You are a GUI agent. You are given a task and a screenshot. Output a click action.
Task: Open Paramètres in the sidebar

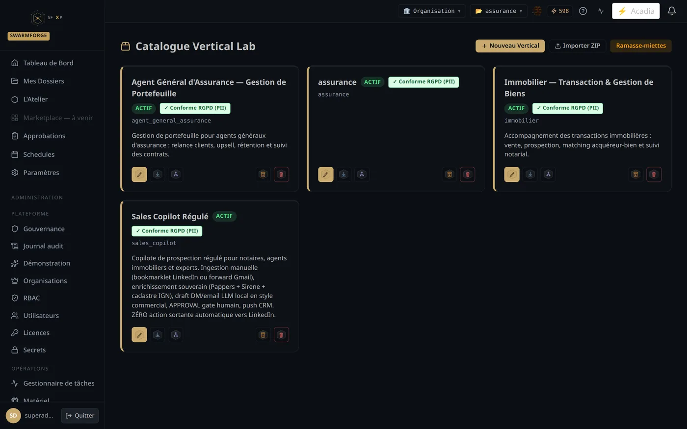coord(52,173)
